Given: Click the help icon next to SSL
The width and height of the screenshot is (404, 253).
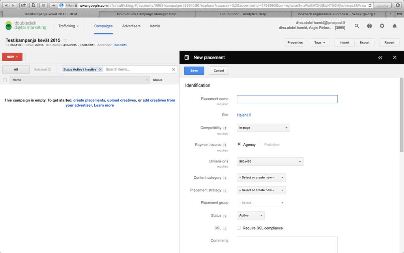Looking at the screenshot, I should (225, 228).
